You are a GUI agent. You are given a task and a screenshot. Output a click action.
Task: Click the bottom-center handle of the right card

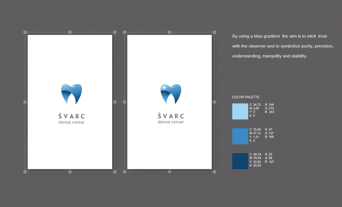click(169, 172)
